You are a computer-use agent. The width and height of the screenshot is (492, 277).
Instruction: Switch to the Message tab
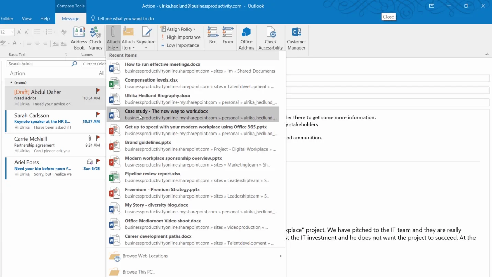coord(70,19)
